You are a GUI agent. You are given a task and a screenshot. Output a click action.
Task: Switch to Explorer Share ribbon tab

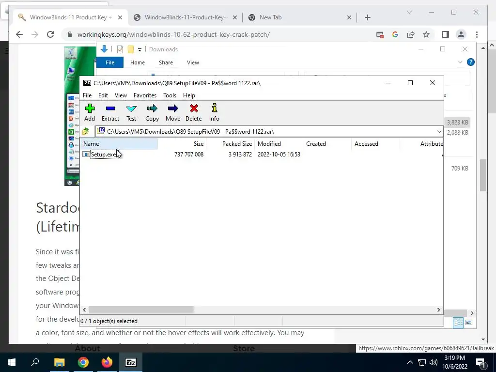[166, 62]
